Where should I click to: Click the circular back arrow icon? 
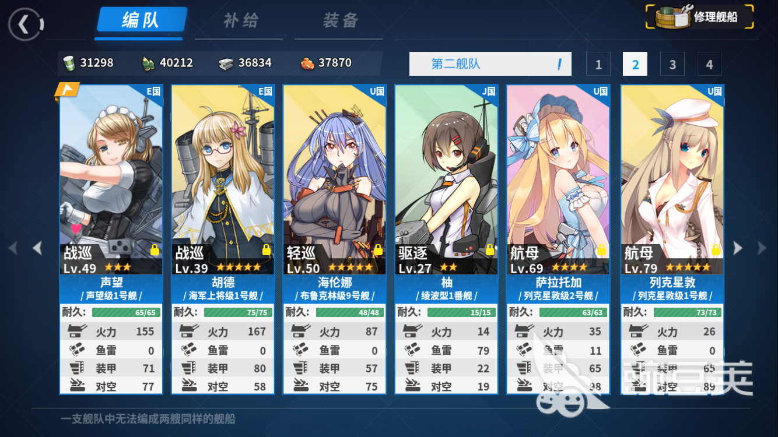[x=25, y=24]
